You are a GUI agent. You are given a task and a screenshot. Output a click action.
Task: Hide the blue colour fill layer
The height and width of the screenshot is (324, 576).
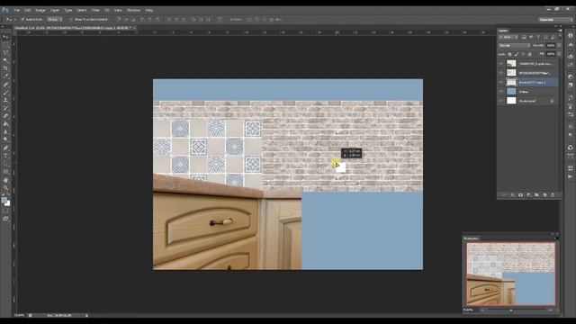coord(501,92)
